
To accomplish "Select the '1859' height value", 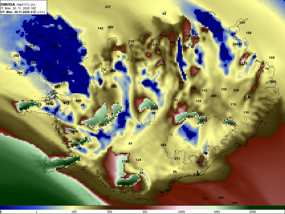I will click(x=190, y=117).
